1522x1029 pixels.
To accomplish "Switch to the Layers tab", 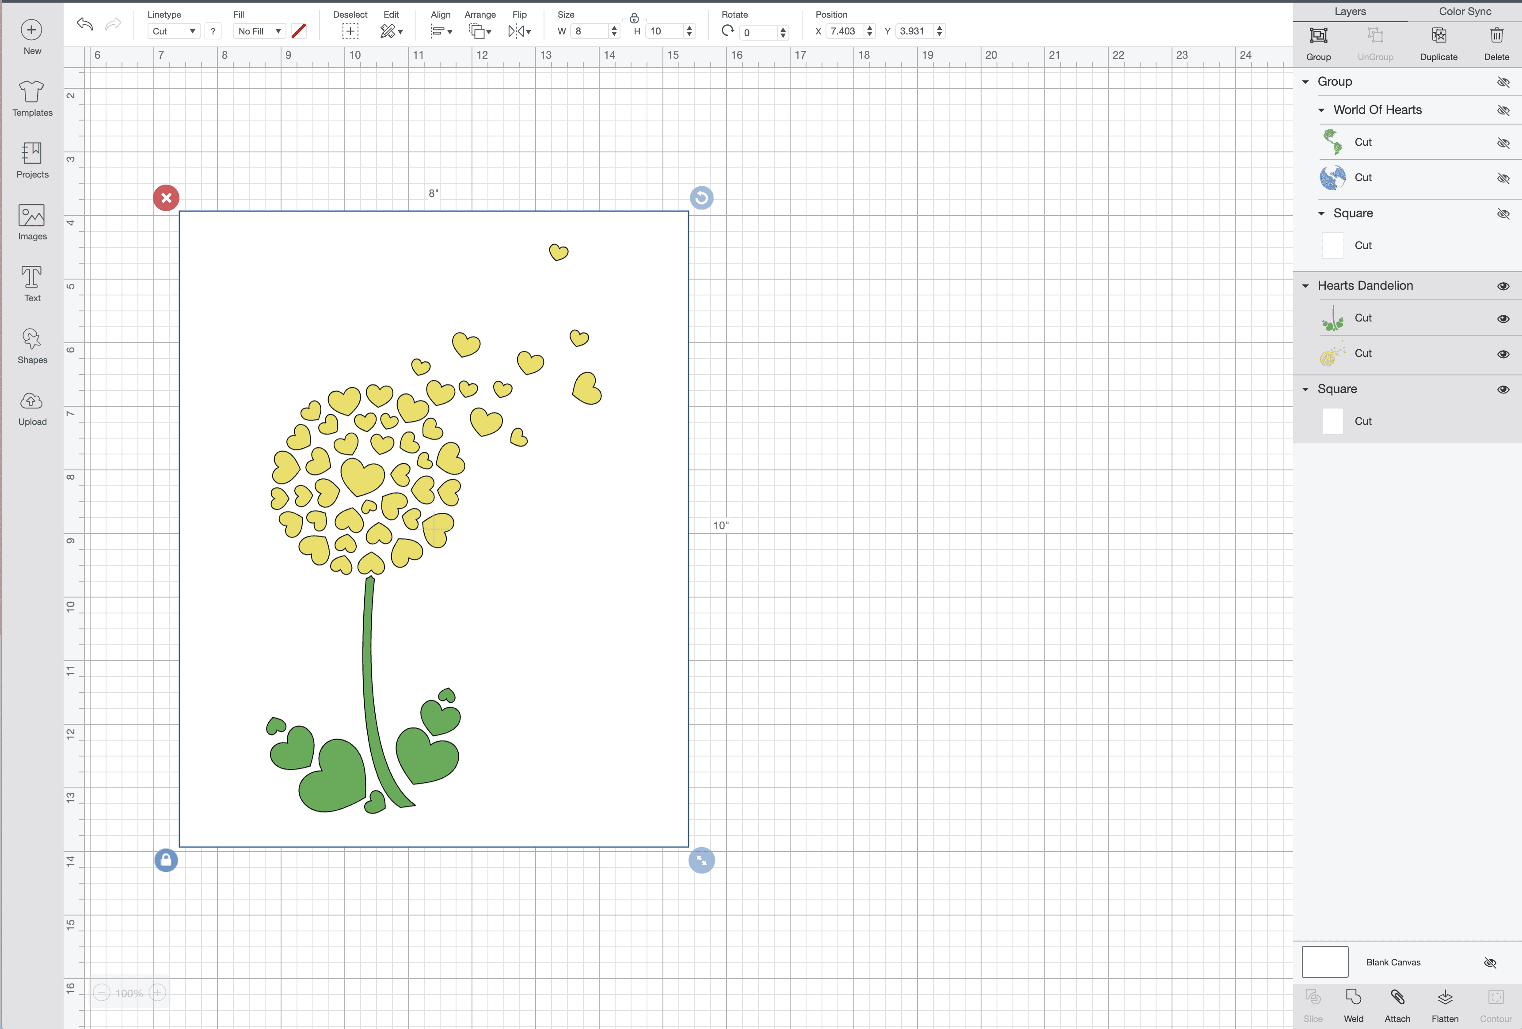I will click(1350, 11).
